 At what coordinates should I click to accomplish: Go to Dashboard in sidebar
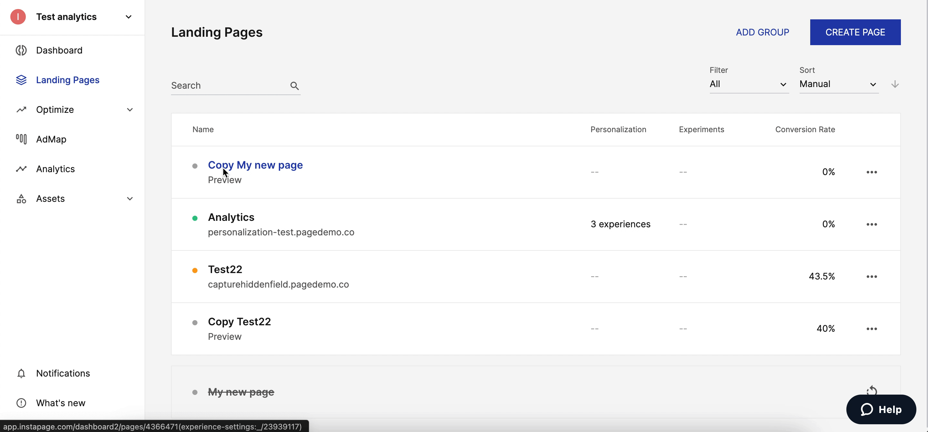pyautogui.click(x=59, y=50)
